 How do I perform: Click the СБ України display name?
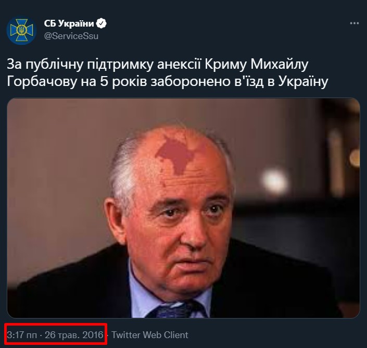(x=69, y=23)
